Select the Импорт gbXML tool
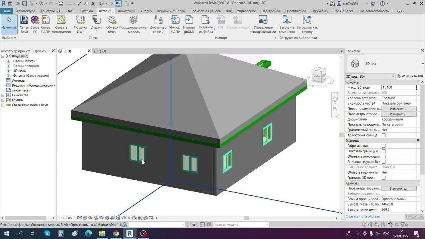This screenshot has height=239, width=425. 189,25
